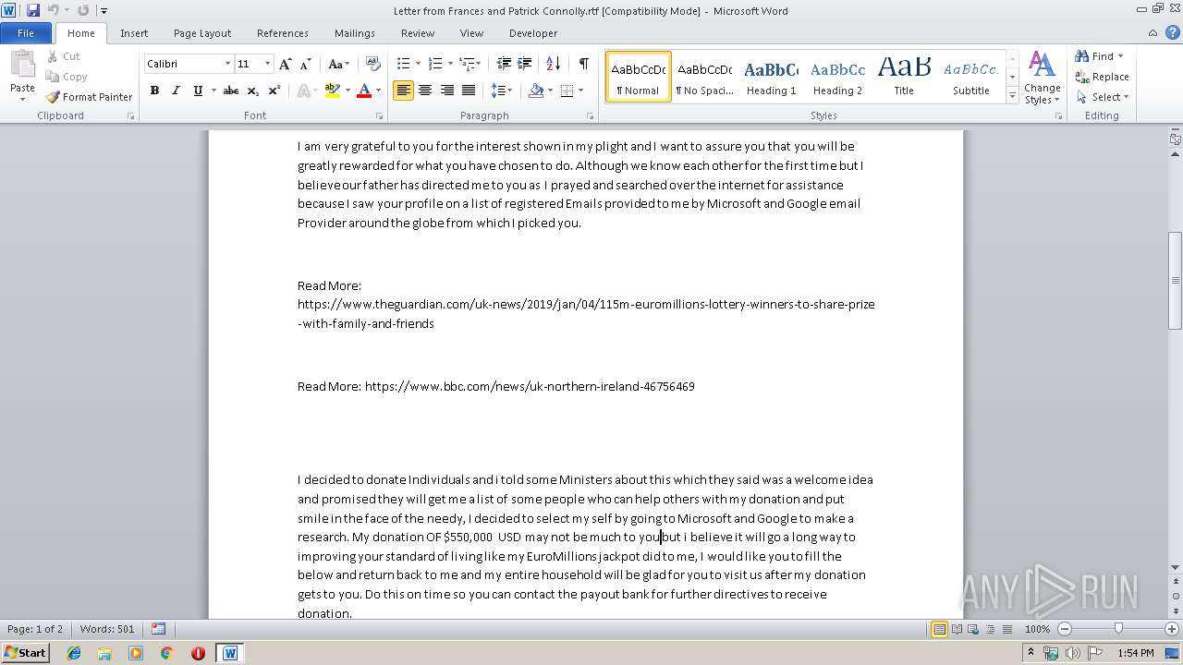
Task: Click the Save icon in Quick Access Toolbar
Action: 33,10
